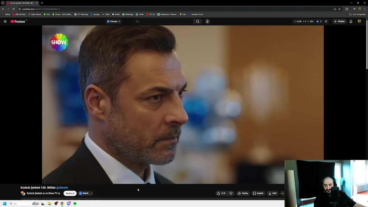
Task: Go back with browser back arrow
Action: (3, 9)
